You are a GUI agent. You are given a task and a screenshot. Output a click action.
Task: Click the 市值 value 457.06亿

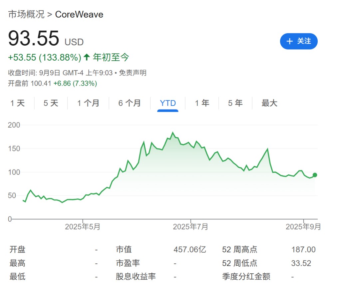[189, 249]
